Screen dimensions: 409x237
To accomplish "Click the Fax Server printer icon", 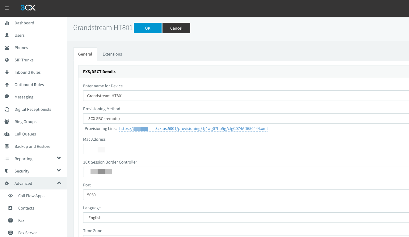I will (x=11, y=233).
